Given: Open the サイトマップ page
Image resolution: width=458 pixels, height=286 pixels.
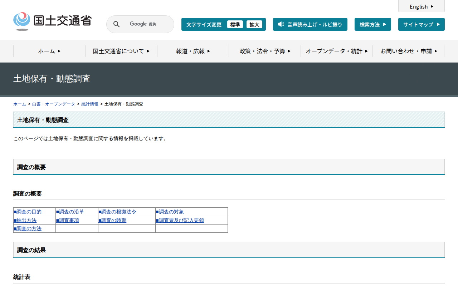Looking at the screenshot, I should pyautogui.click(x=421, y=24).
